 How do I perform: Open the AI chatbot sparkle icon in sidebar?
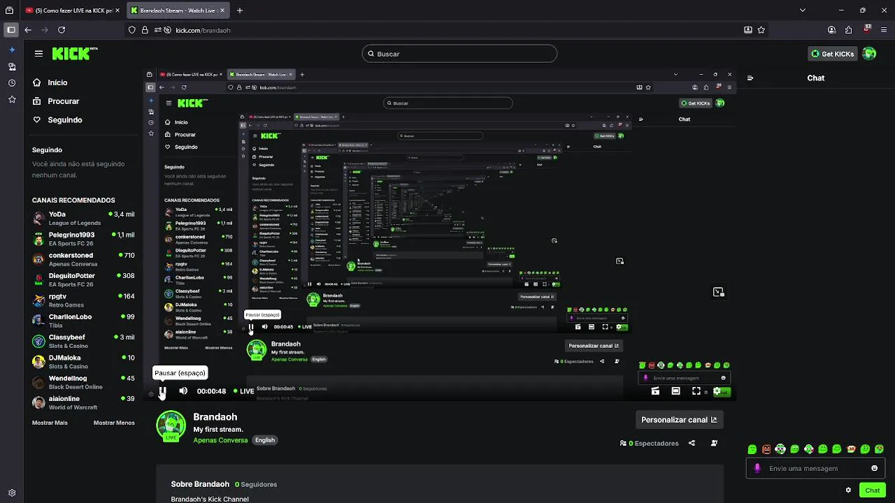click(12, 50)
